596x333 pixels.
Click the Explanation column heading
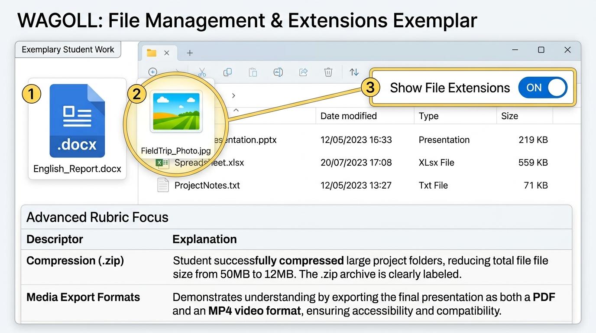(x=204, y=239)
